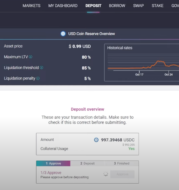Navigate to the STAKE tab
This screenshot has height=190, width=179.
(157, 6)
